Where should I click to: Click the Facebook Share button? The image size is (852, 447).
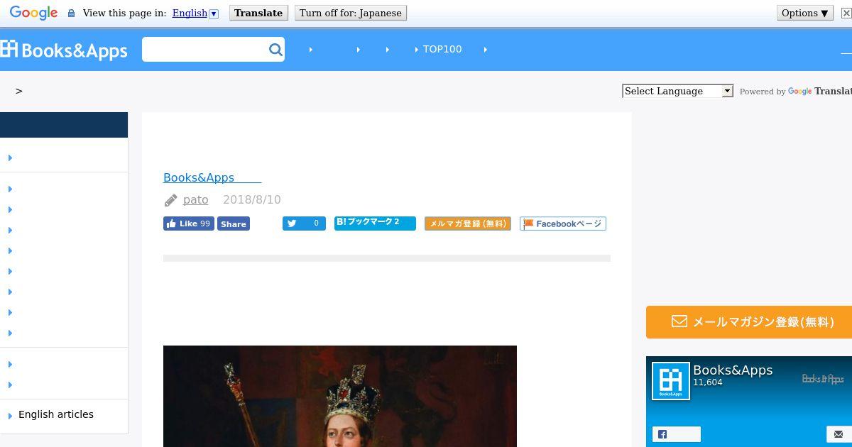[x=233, y=223]
